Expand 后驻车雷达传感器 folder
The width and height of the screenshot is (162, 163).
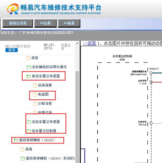[x=46, y=122]
